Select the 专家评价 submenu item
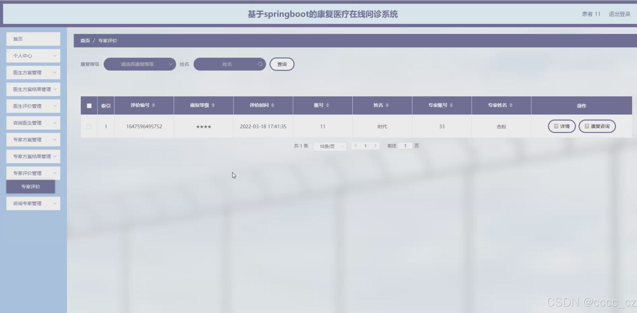The height and width of the screenshot is (313, 637). click(x=31, y=187)
